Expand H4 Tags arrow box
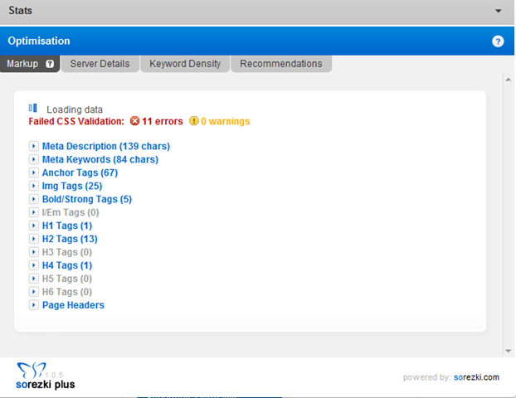Viewport: 516px width, 398px height. click(33, 265)
